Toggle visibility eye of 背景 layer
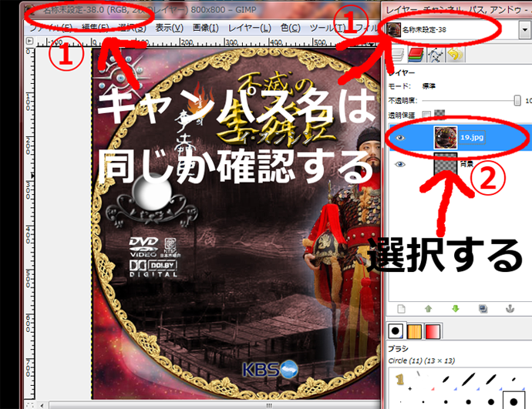Screen dimensions: 532x409 [x=400, y=164]
